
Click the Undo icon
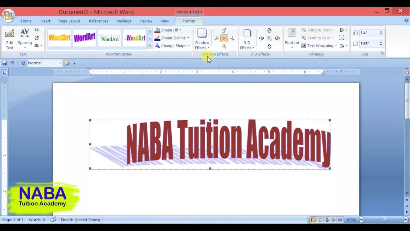coord(12,63)
